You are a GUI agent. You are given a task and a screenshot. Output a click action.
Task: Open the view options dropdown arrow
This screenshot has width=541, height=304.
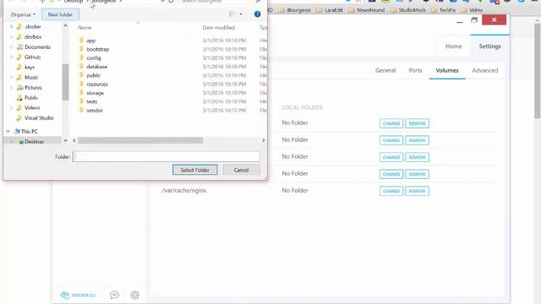[241, 14]
